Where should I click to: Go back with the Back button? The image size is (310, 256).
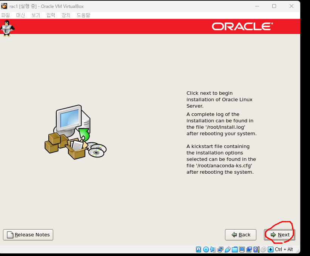(x=241, y=234)
